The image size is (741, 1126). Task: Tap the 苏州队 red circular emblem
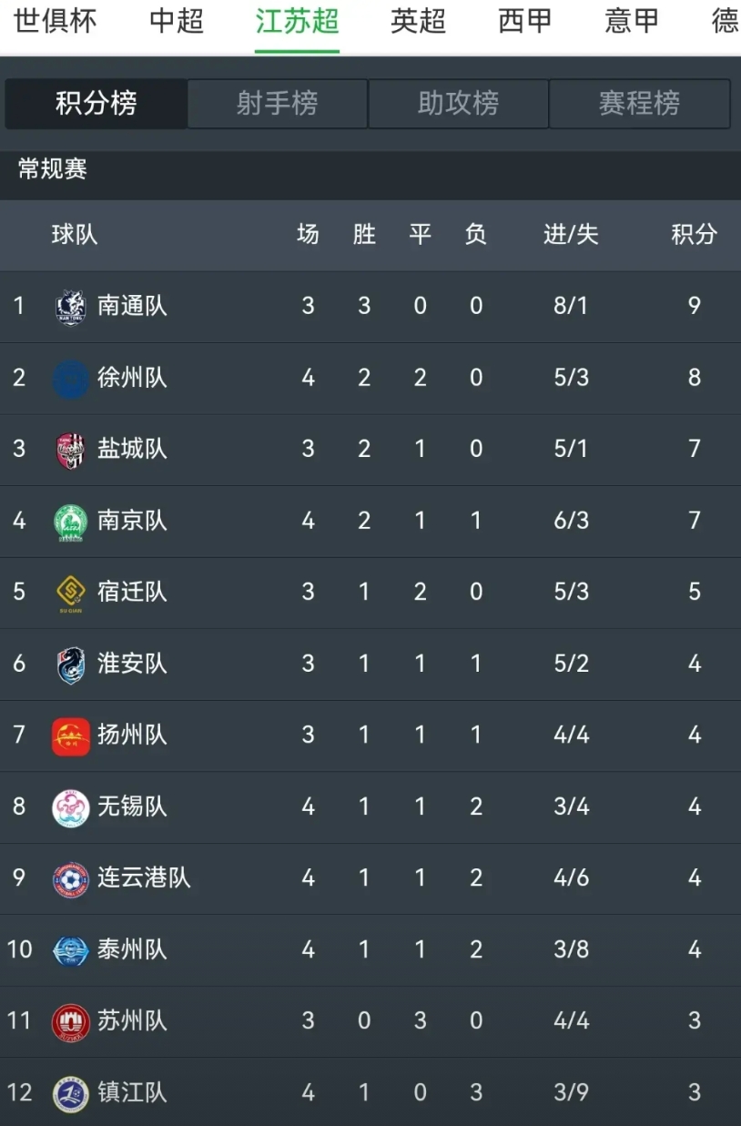[70, 1022]
